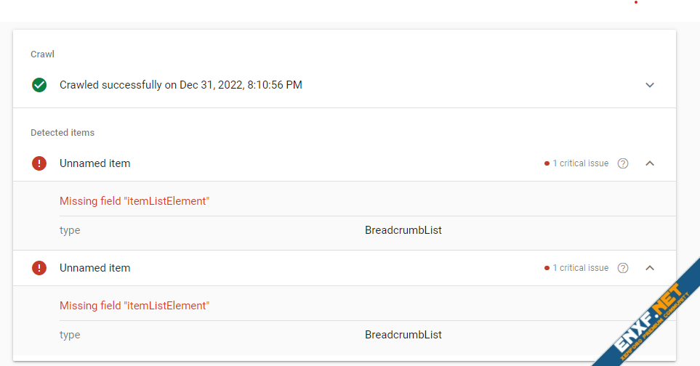The image size is (700, 366).
Task: Click the "Crawl" section heading
Action: pos(42,54)
